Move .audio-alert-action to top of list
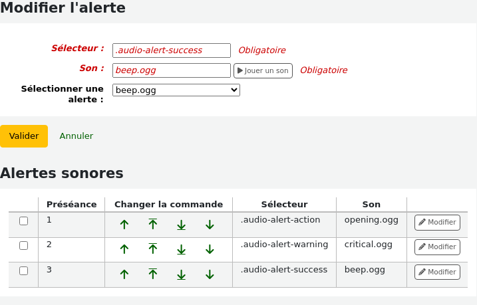 pyautogui.click(x=153, y=224)
